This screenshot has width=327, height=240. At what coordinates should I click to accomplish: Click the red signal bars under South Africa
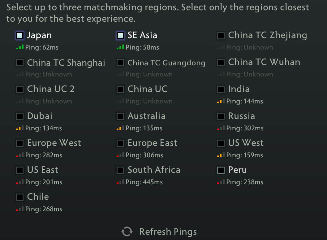(120, 182)
